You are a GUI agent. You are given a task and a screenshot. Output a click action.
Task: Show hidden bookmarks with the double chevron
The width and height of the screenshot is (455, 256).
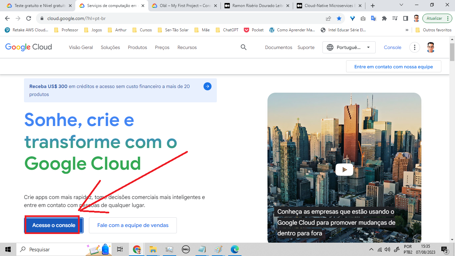coord(407,30)
